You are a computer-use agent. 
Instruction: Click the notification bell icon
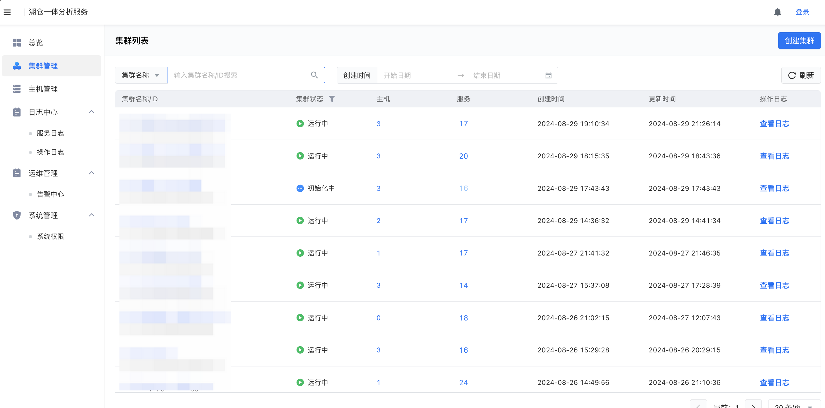(x=777, y=12)
